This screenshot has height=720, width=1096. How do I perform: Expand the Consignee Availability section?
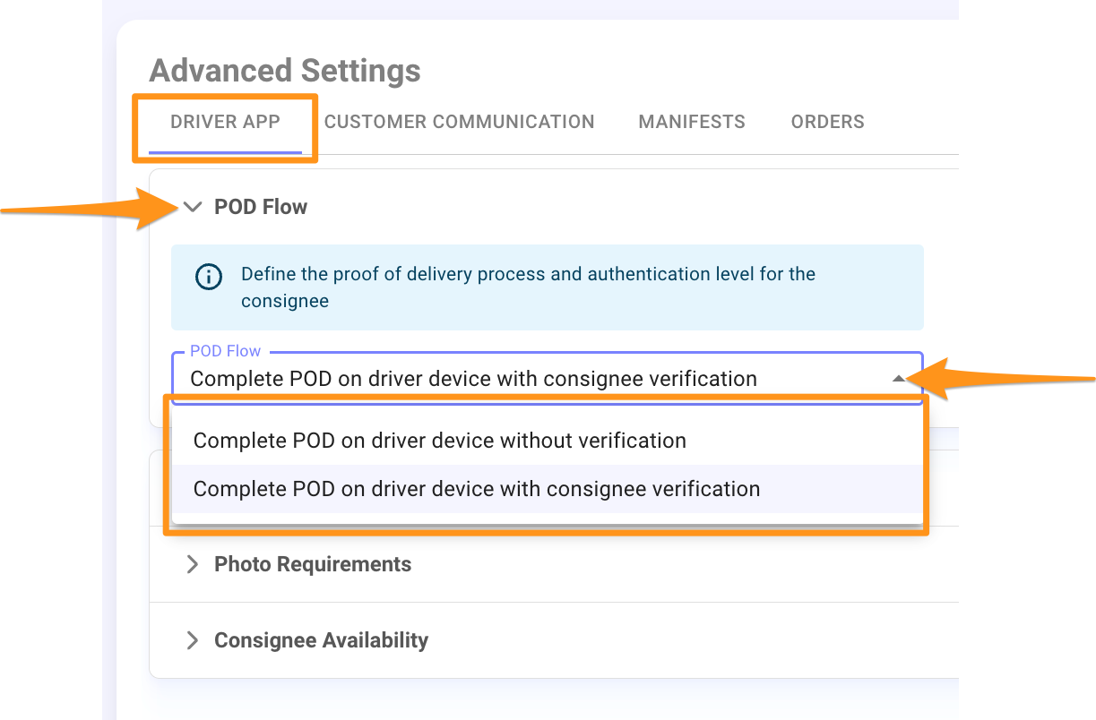click(192, 640)
